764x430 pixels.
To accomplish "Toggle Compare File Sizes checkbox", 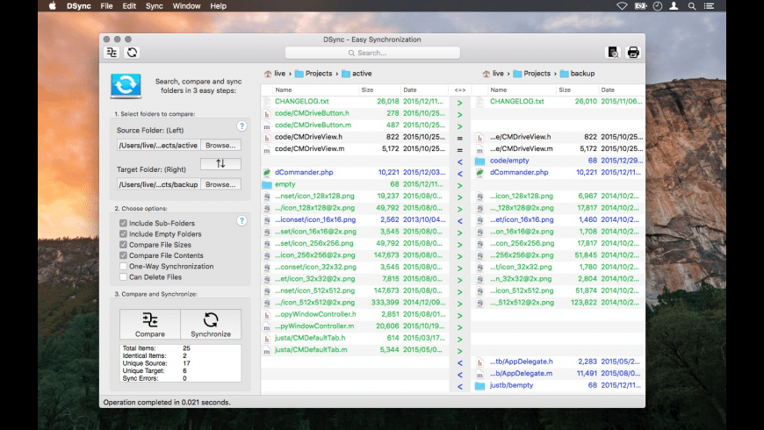I will click(123, 245).
